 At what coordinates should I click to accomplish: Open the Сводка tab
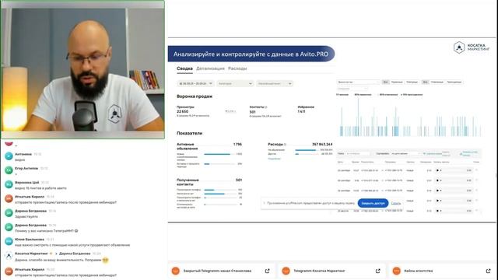pyautogui.click(x=184, y=68)
